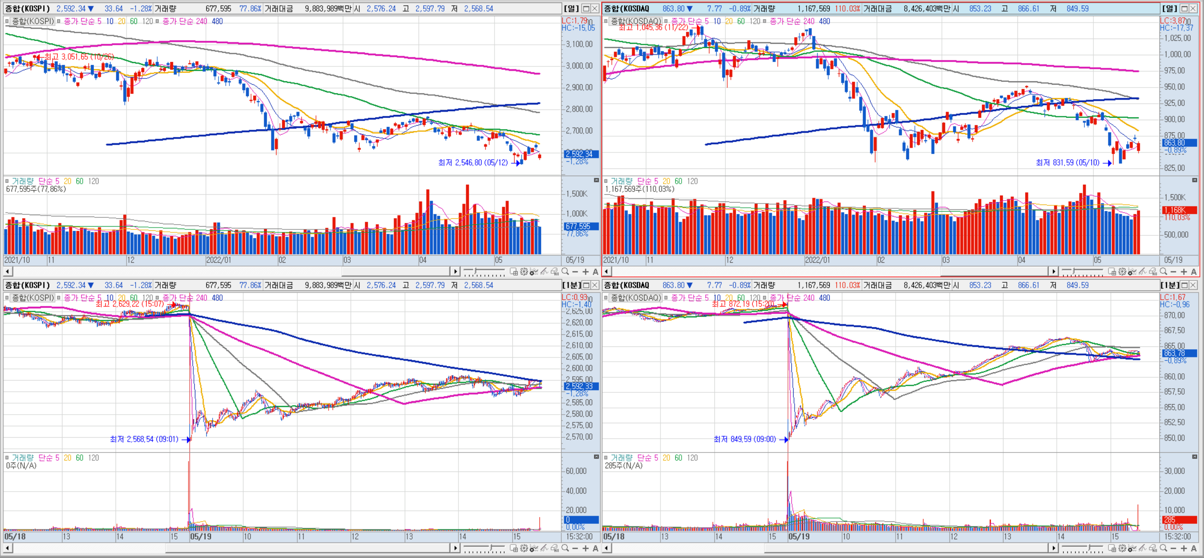This screenshot has height=558, width=1204.
Task: Click the minus zoom icon in KOSPI 1-minute chart
Action: click(x=575, y=548)
